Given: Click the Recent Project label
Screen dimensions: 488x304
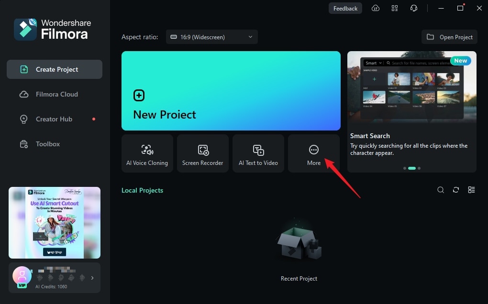Looking at the screenshot, I should coord(299,279).
